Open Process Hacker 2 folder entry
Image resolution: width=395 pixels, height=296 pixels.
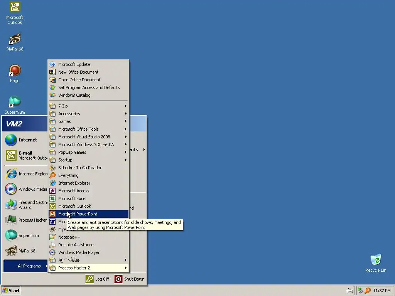tap(88, 268)
